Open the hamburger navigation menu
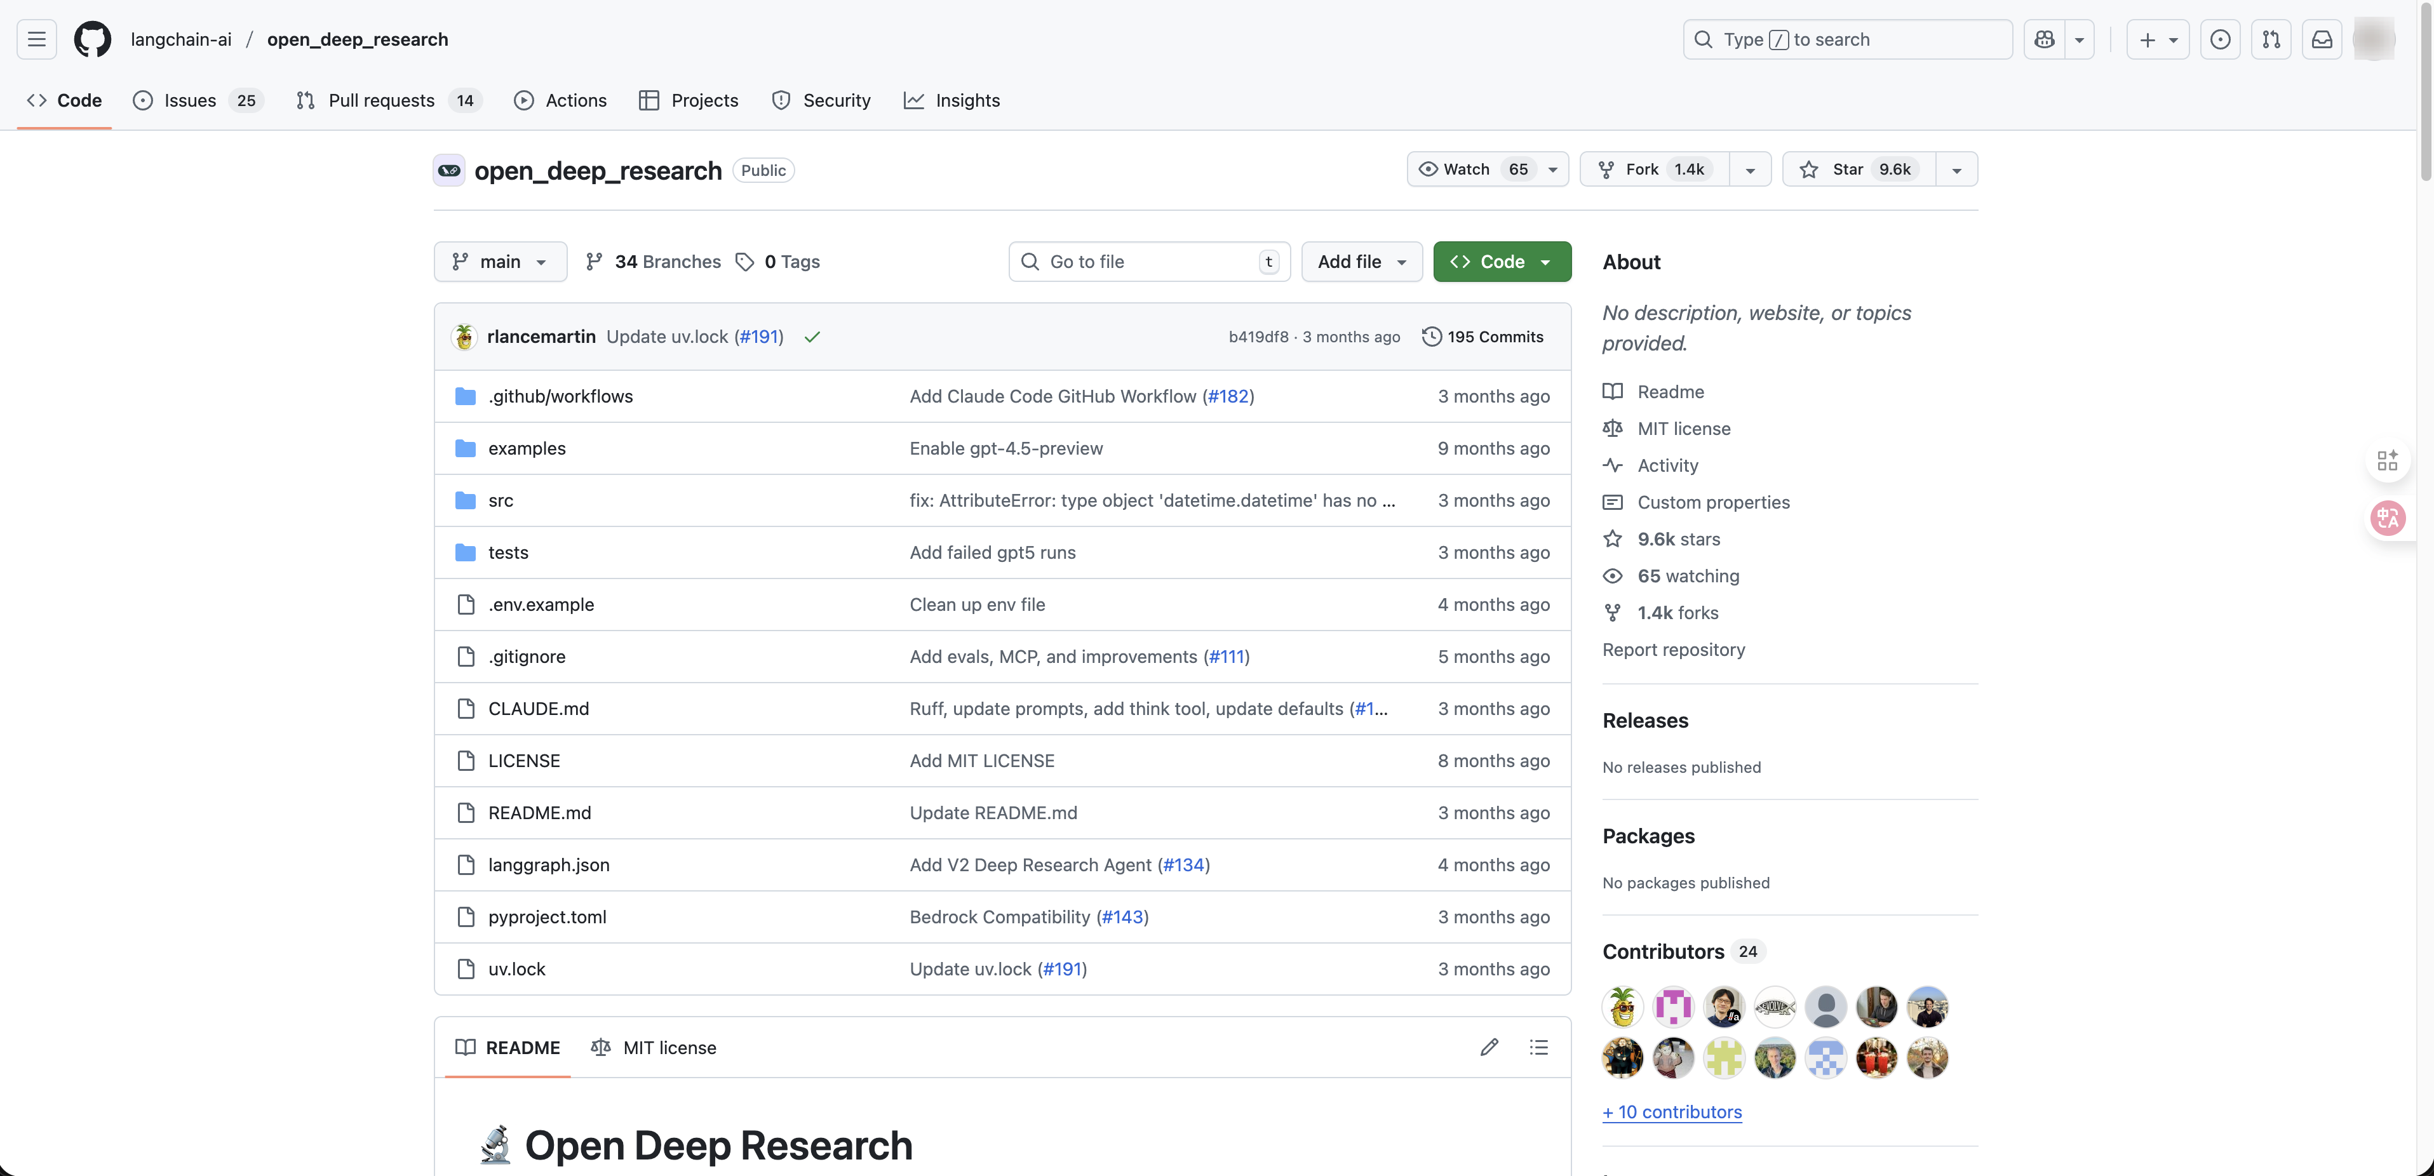 [x=37, y=39]
